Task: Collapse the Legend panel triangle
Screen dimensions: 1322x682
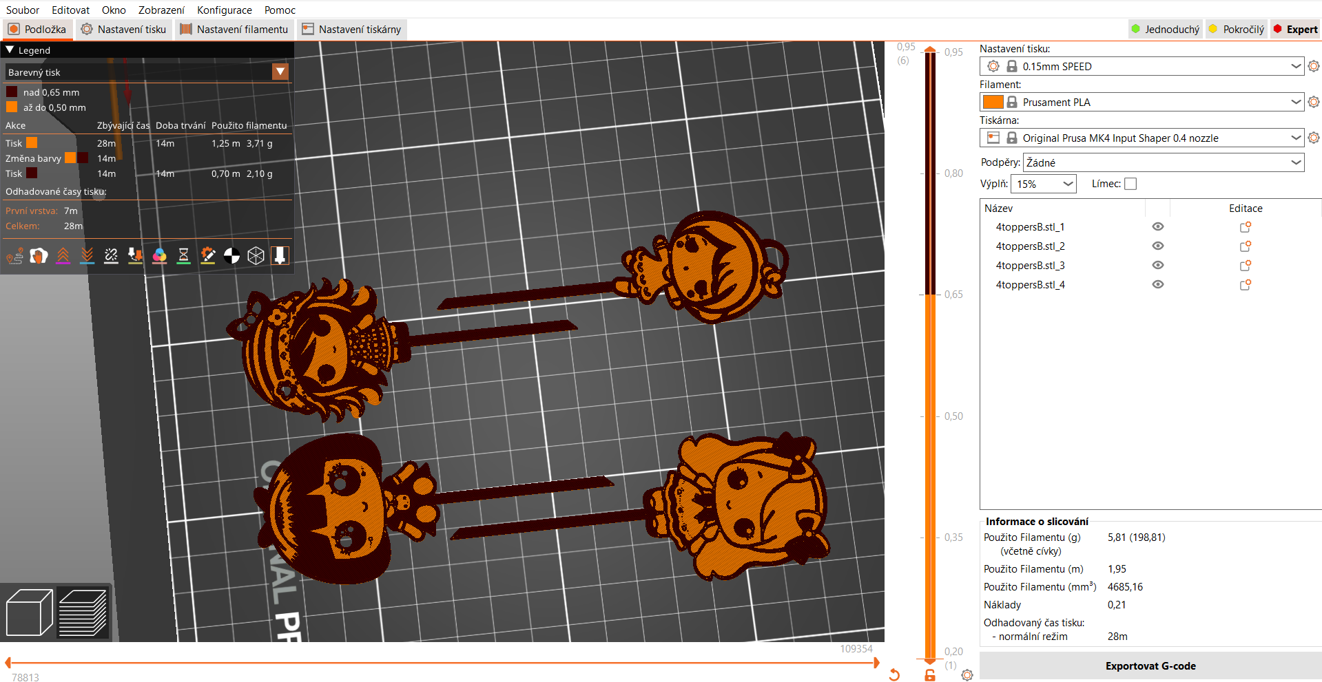Action: (10, 50)
